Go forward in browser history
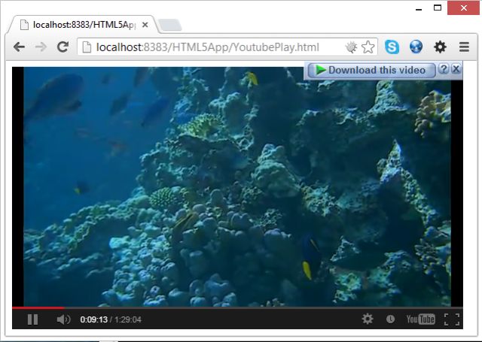482x342 pixels. tap(41, 47)
